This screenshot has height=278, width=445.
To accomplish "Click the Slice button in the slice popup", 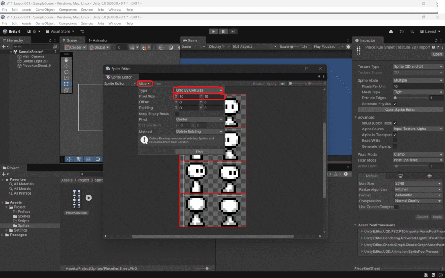I will (x=199, y=152).
